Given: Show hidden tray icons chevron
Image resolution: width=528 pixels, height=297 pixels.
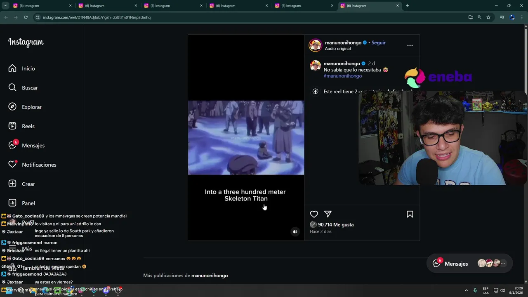Looking at the screenshot, I should [467, 290].
